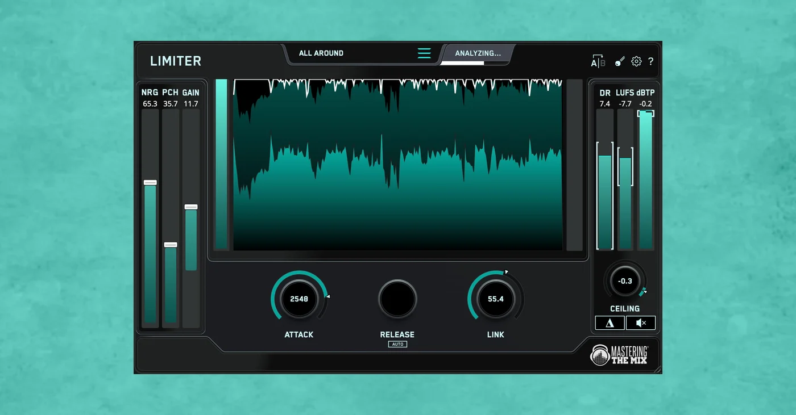Screen dimensions: 796x415
Task: Toggle the delta triangle button under Ceiling
Action: point(610,323)
